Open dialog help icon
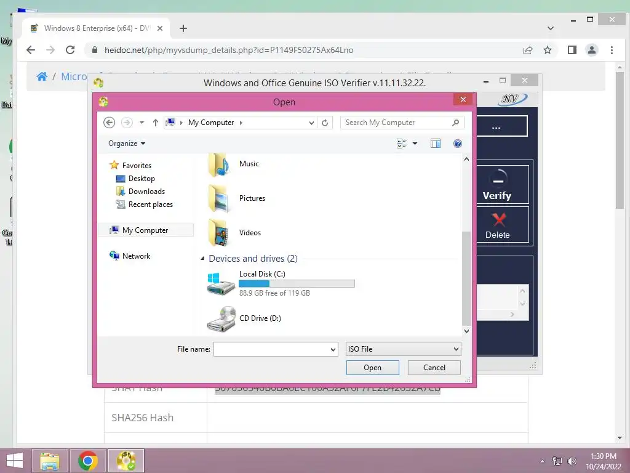Screen dimensions: 630x473 click(x=458, y=144)
